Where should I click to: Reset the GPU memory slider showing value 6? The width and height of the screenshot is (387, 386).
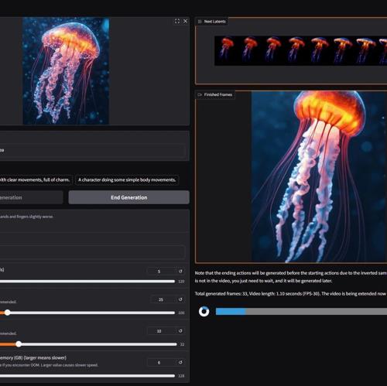(x=180, y=362)
